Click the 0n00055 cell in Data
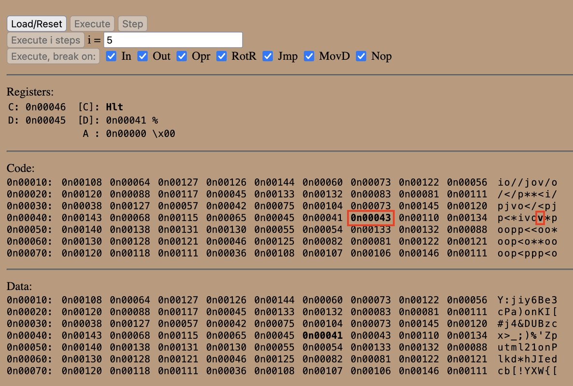 [275, 347]
